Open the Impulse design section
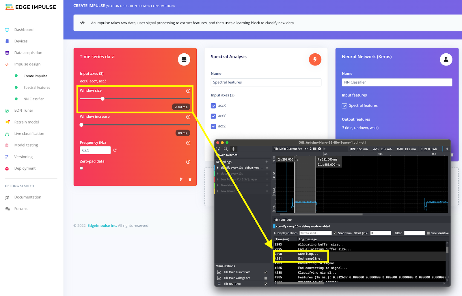Image resolution: width=462 pixels, height=296 pixels. (x=27, y=64)
